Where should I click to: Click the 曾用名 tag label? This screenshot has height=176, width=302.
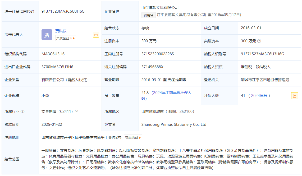click(x=148, y=15)
